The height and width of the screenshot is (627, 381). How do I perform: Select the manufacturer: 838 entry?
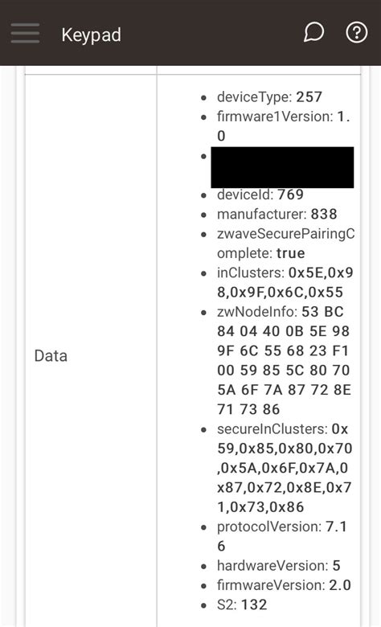[x=277, y=214]
